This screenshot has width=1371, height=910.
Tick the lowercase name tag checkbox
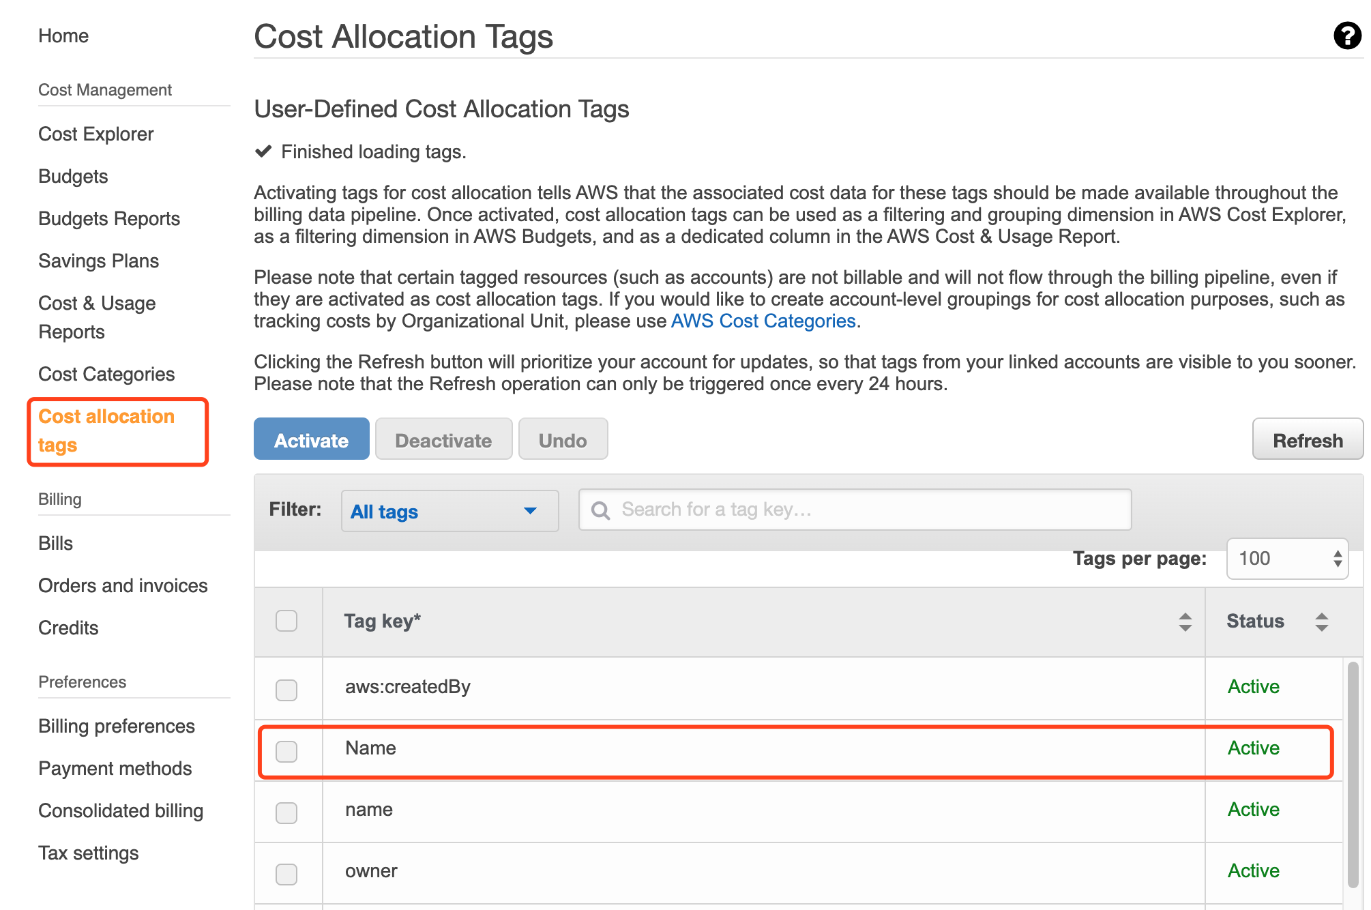click(286, 812)
